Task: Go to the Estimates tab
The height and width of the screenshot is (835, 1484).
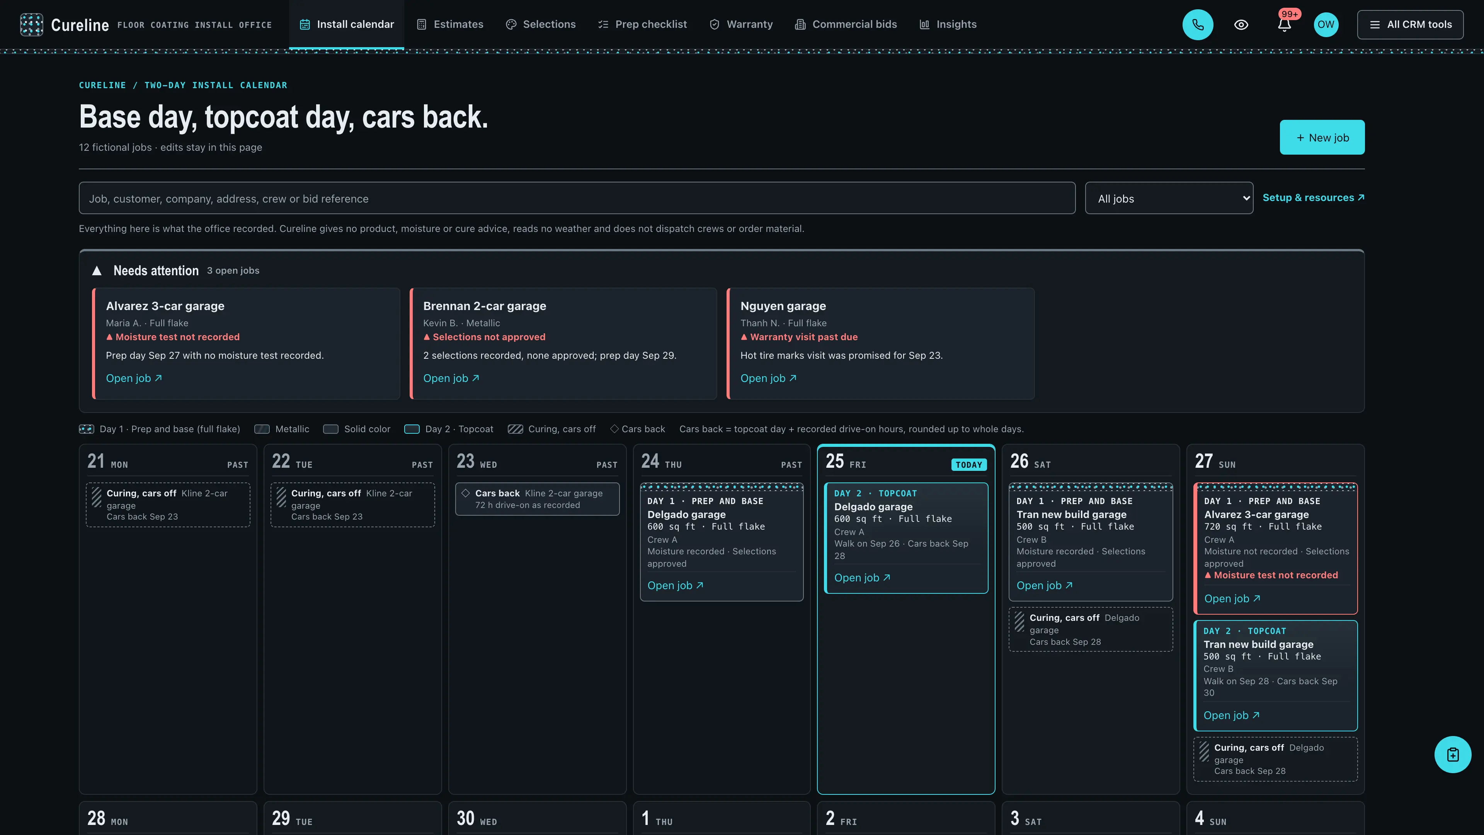Action: pyautogui.click(x=450, y=24)
